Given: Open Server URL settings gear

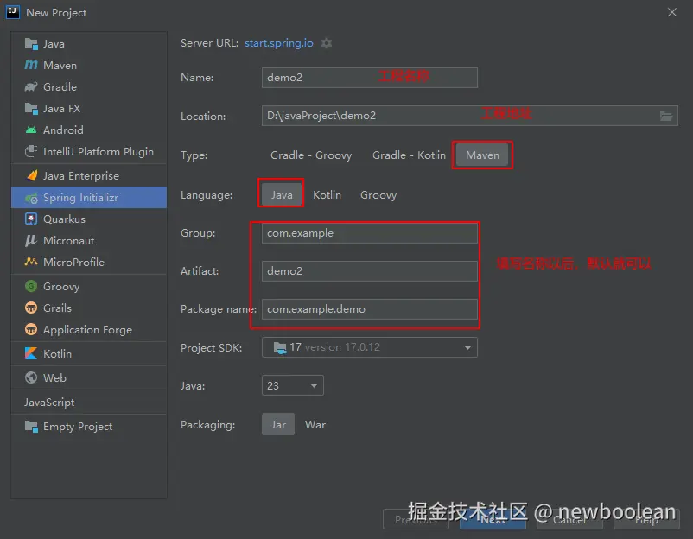Looking at the screenshot, I should pos(327,43).
